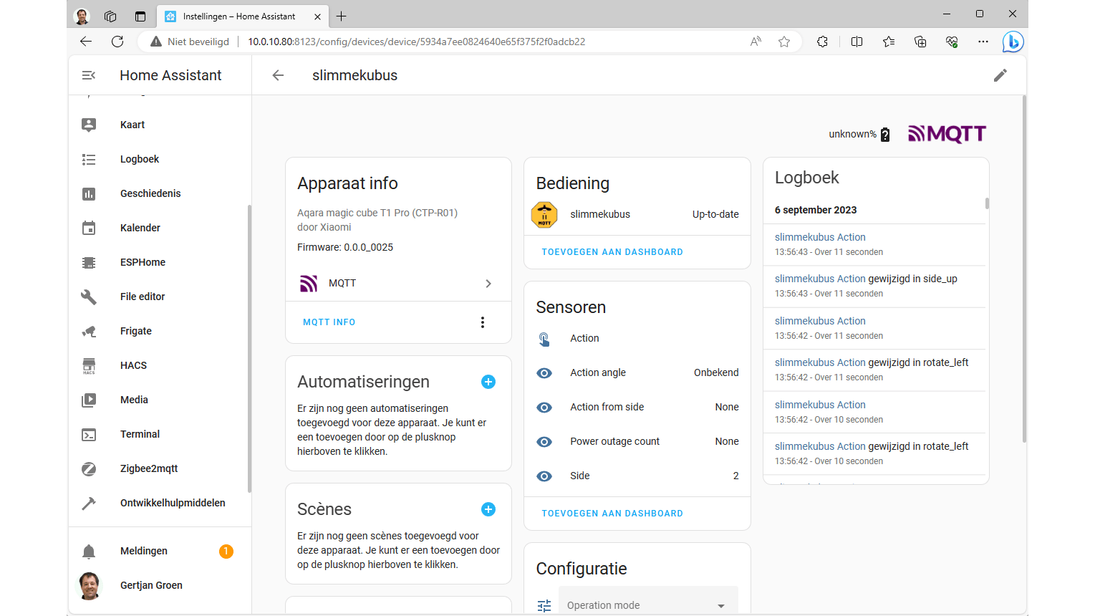Add a new automation with plus icon
Viewport: 1095px width, 616px height.
[488, 382]
